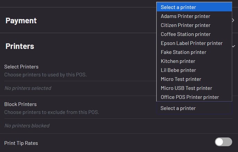Click the Payment section heading

coord(21,20)
